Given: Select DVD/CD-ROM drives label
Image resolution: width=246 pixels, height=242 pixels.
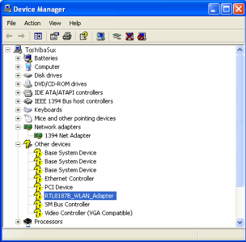Looking at the screenshot, I should click(x=60, y=84).
